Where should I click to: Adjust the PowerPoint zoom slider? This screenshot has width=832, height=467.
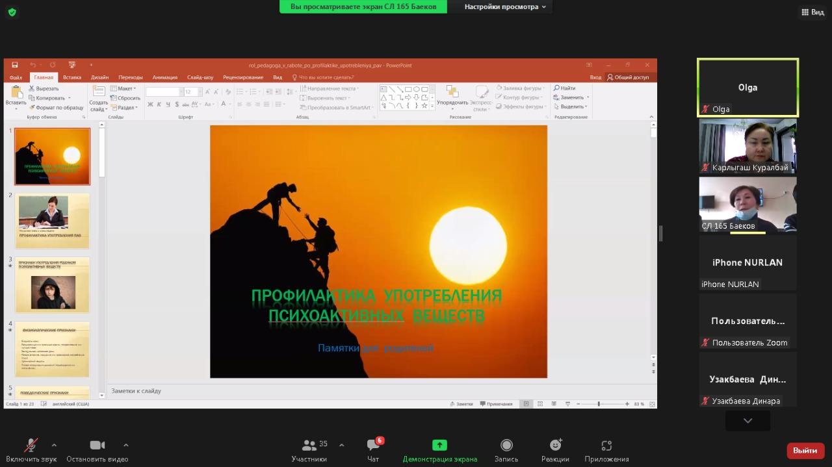click(599, 404)
